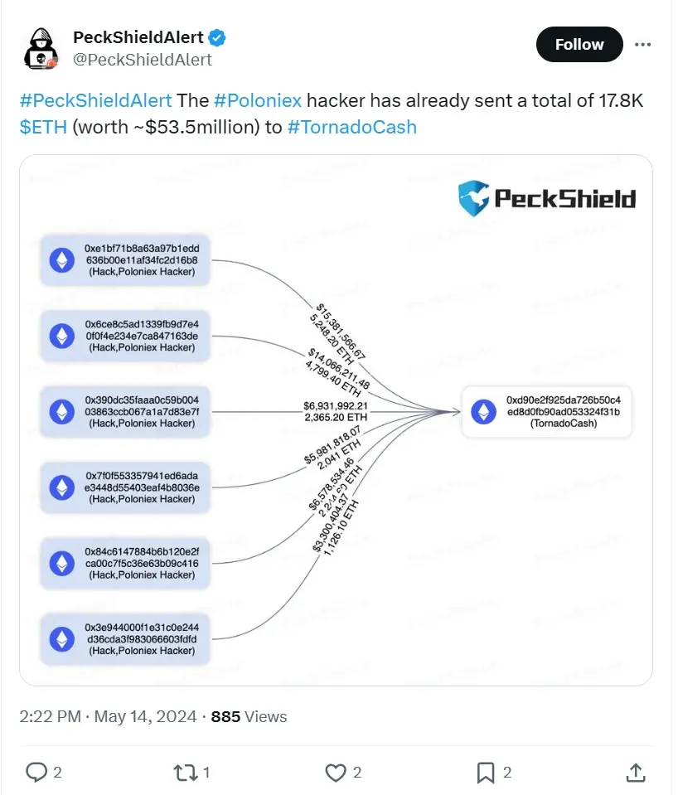Viewport: 678px width, 795px height.
Task: Click the reply speech bubble icon
Action: [36, 773]
